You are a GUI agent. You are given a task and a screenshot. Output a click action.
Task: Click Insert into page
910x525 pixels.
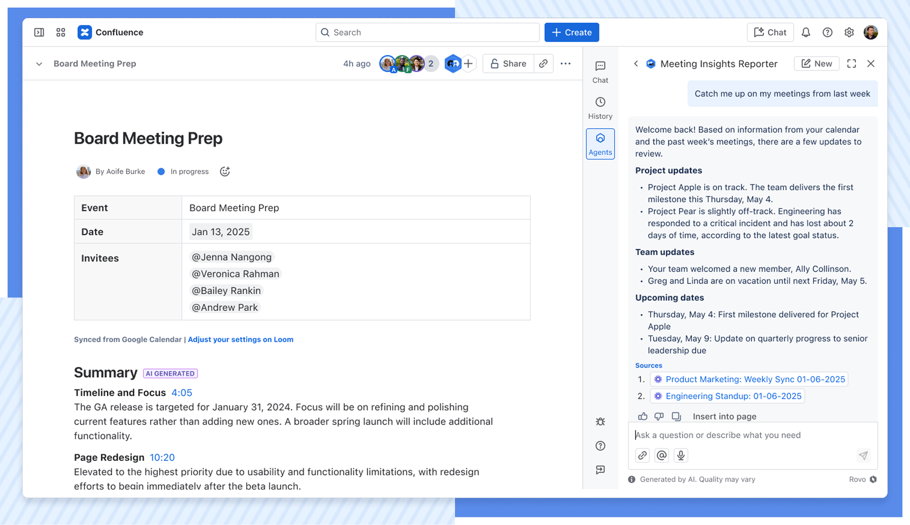724,416
